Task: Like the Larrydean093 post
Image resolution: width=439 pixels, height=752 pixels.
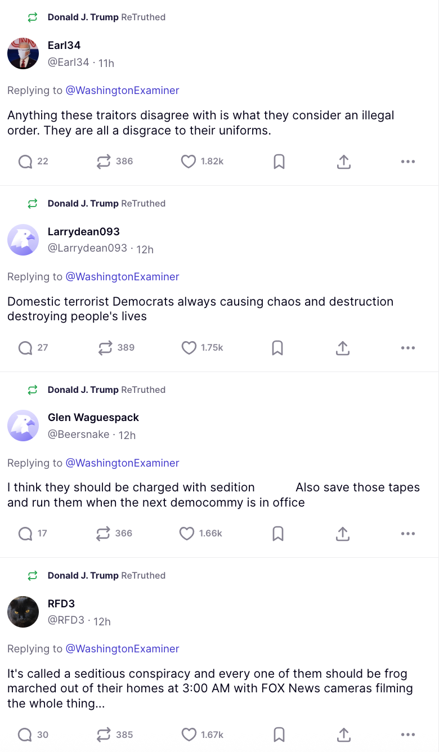Action: [x=189, y=348]
